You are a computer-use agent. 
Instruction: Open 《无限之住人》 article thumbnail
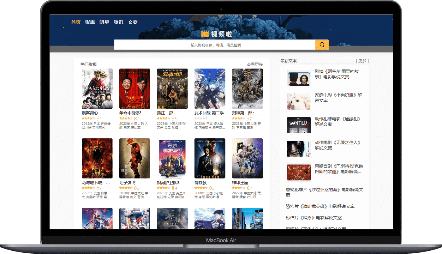[299, 149]
